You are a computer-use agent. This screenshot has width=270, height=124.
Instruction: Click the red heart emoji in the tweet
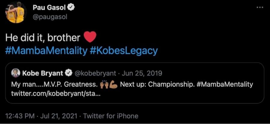coord(90,37)
